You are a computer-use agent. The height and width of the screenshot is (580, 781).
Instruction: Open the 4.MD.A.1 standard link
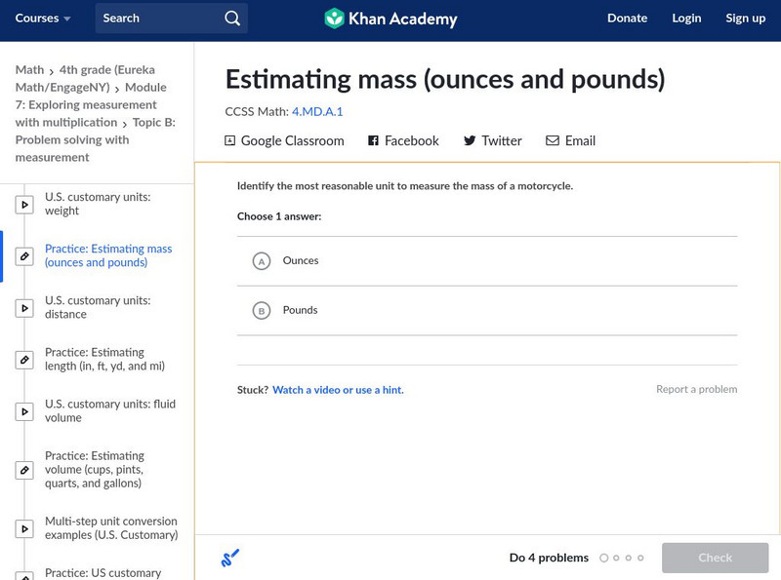(x=317, y=112)
